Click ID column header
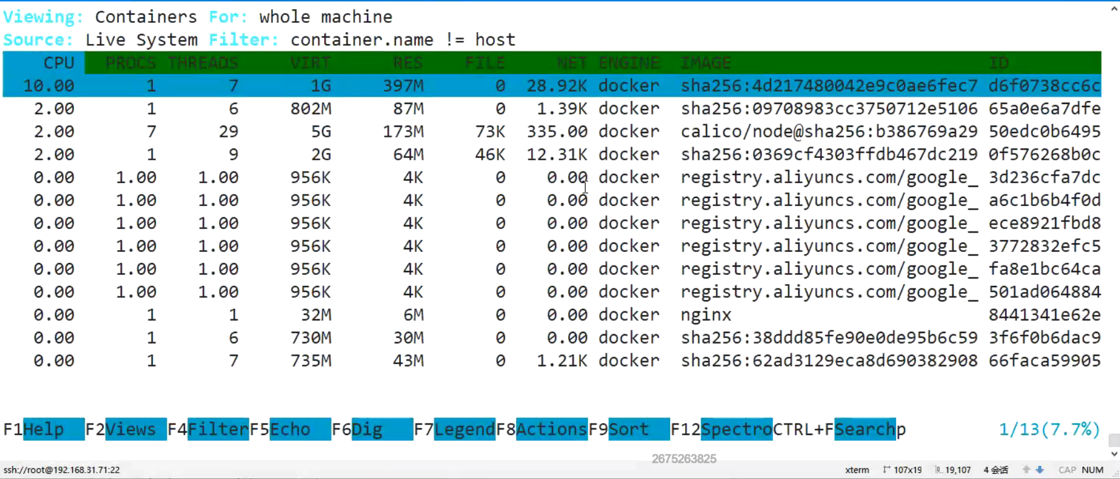Screen dimensions: 1120x479 pyautogui.click(x=999, y=63)
